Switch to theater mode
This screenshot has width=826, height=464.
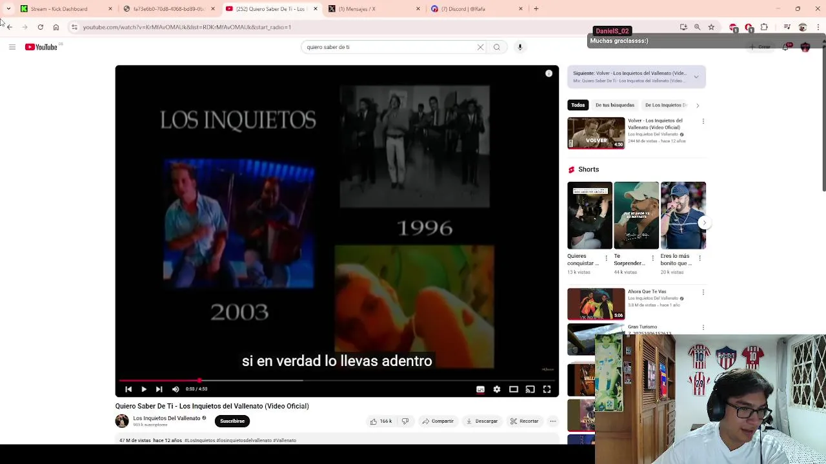coord(514,389)
